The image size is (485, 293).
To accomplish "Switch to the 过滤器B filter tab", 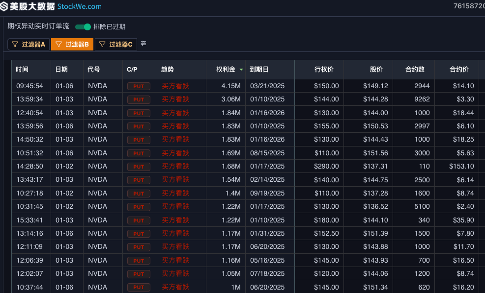I will point(72,45).
